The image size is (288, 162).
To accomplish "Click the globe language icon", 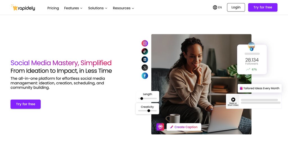I will 215,7.
